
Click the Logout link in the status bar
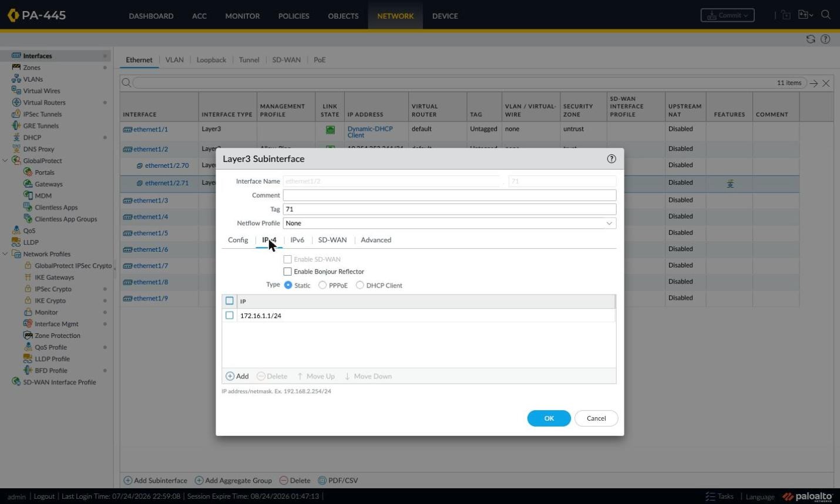[x=44, y=496]
